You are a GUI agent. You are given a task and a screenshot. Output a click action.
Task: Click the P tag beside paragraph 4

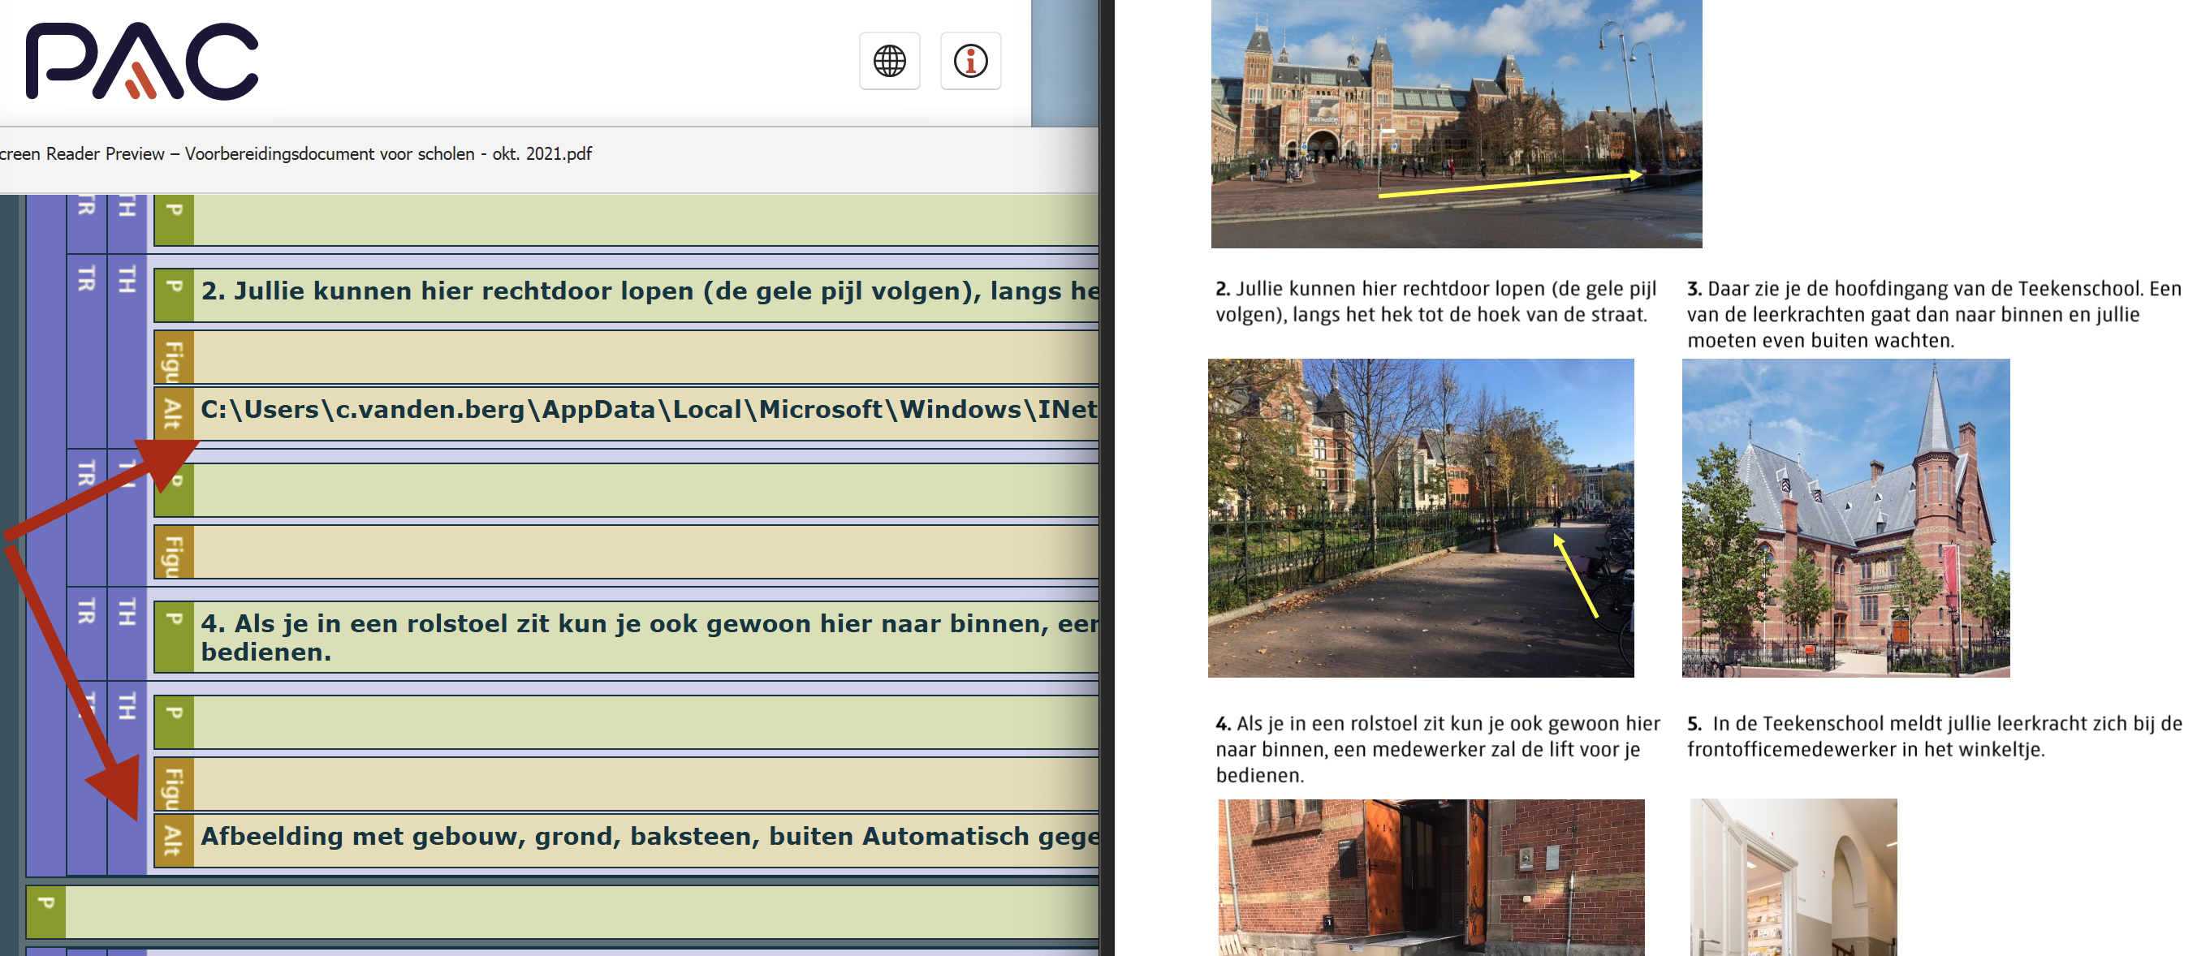tap(174, 635)
